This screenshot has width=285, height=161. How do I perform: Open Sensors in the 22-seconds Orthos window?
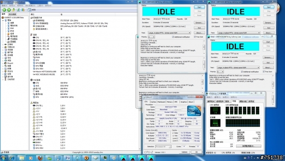(x=199, y=23)
